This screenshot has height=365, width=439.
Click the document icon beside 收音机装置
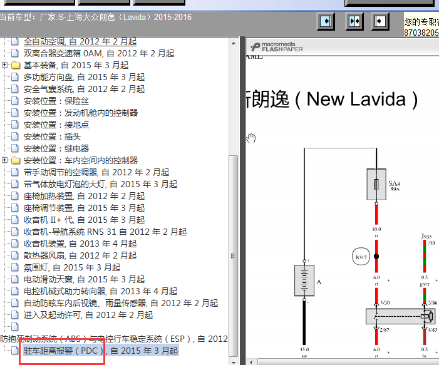point(15,244)
